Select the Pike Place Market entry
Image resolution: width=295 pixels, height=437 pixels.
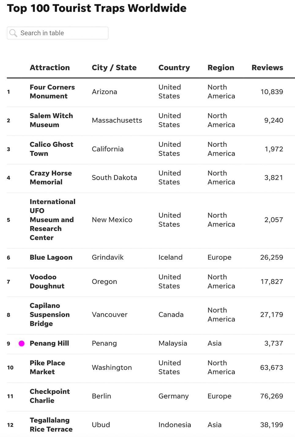pyautogui.click(x=47, y=367)
